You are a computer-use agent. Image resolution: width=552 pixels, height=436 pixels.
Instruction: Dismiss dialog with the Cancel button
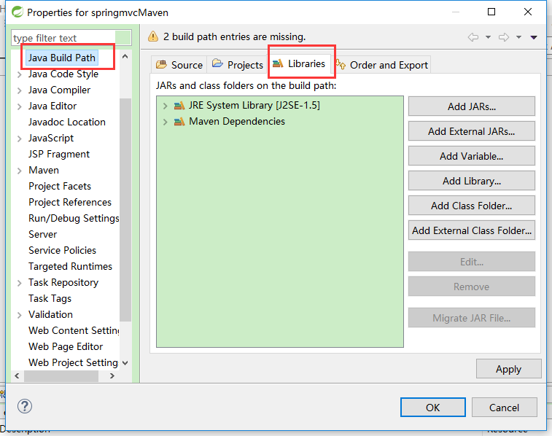click(x=504, y=407)
